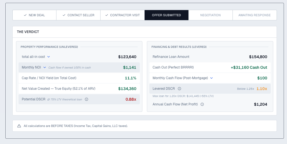
Task: Click the +$31,160 Cash Out value
Action: point(249,67)
